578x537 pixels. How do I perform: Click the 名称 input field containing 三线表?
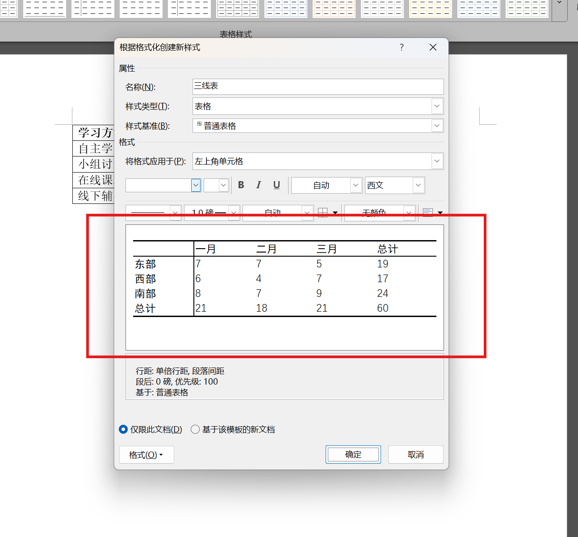click(318, 86)
